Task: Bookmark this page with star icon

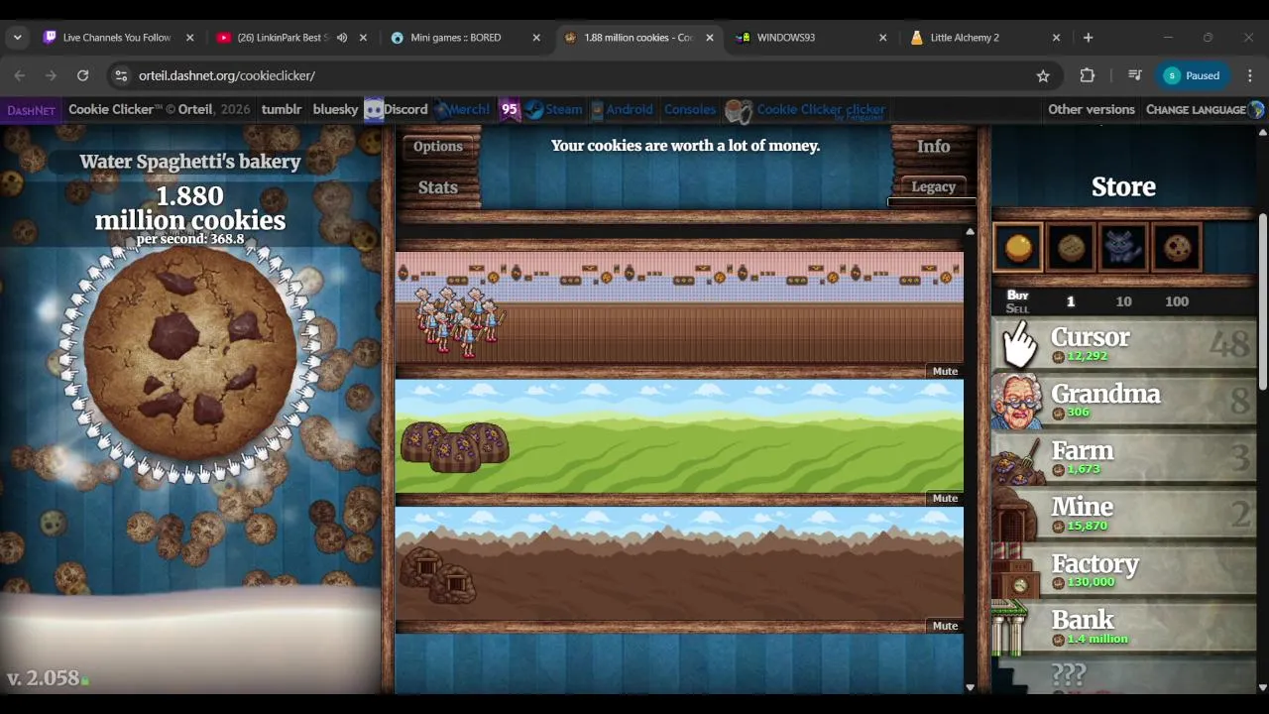Action: (1043, 75)
